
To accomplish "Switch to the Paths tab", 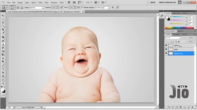I will click(x=185, y=35).
